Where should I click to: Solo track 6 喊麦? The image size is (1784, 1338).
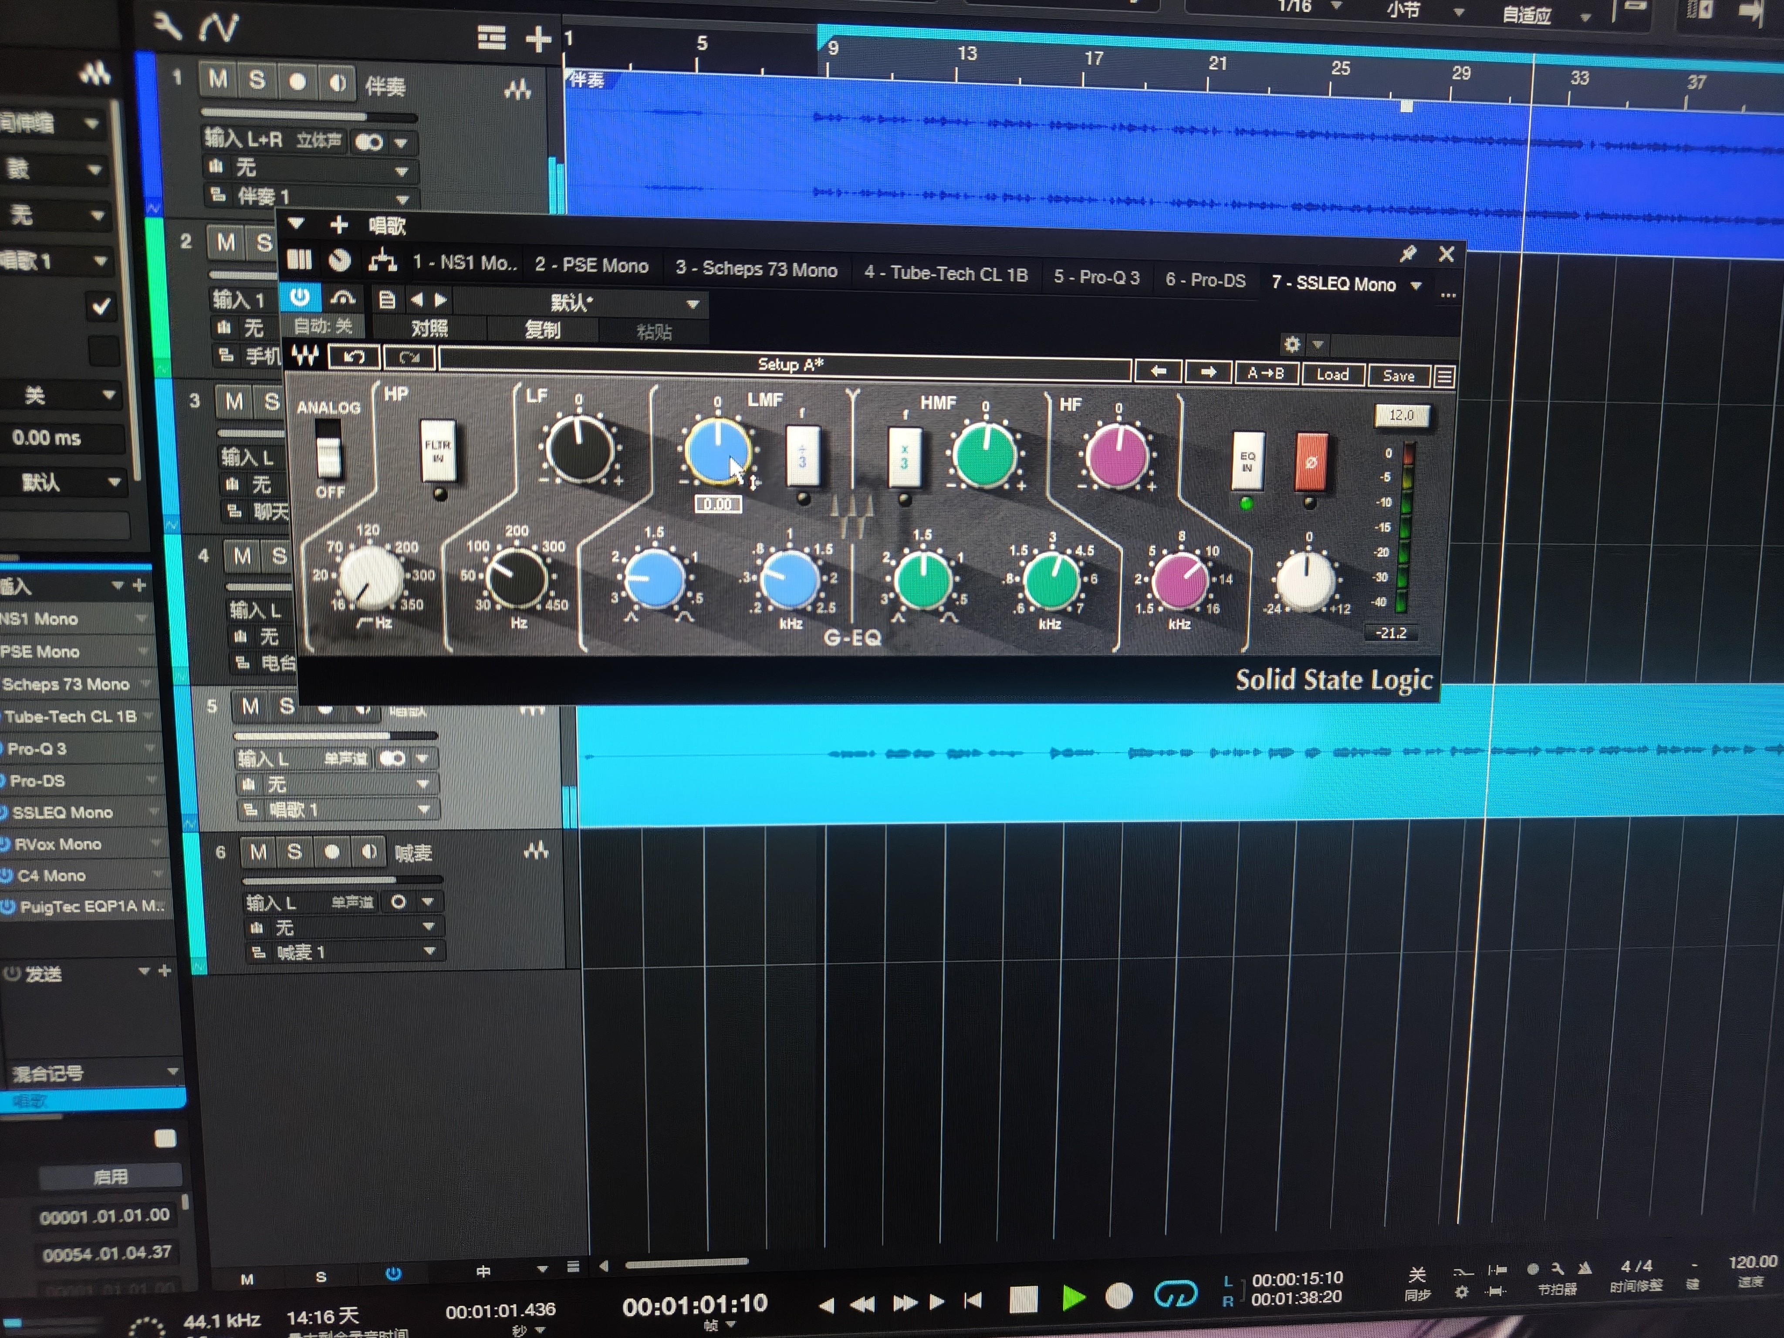point(295,851)
